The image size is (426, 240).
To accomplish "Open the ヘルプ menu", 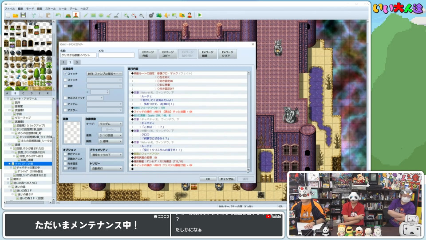I will [x=84, y=9].
